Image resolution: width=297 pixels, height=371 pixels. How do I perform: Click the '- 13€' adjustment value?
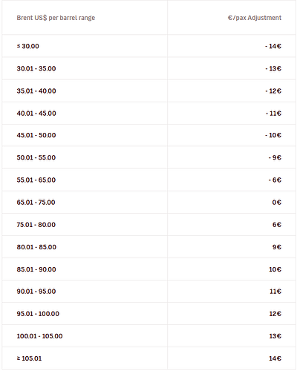(x=273, y=68)
